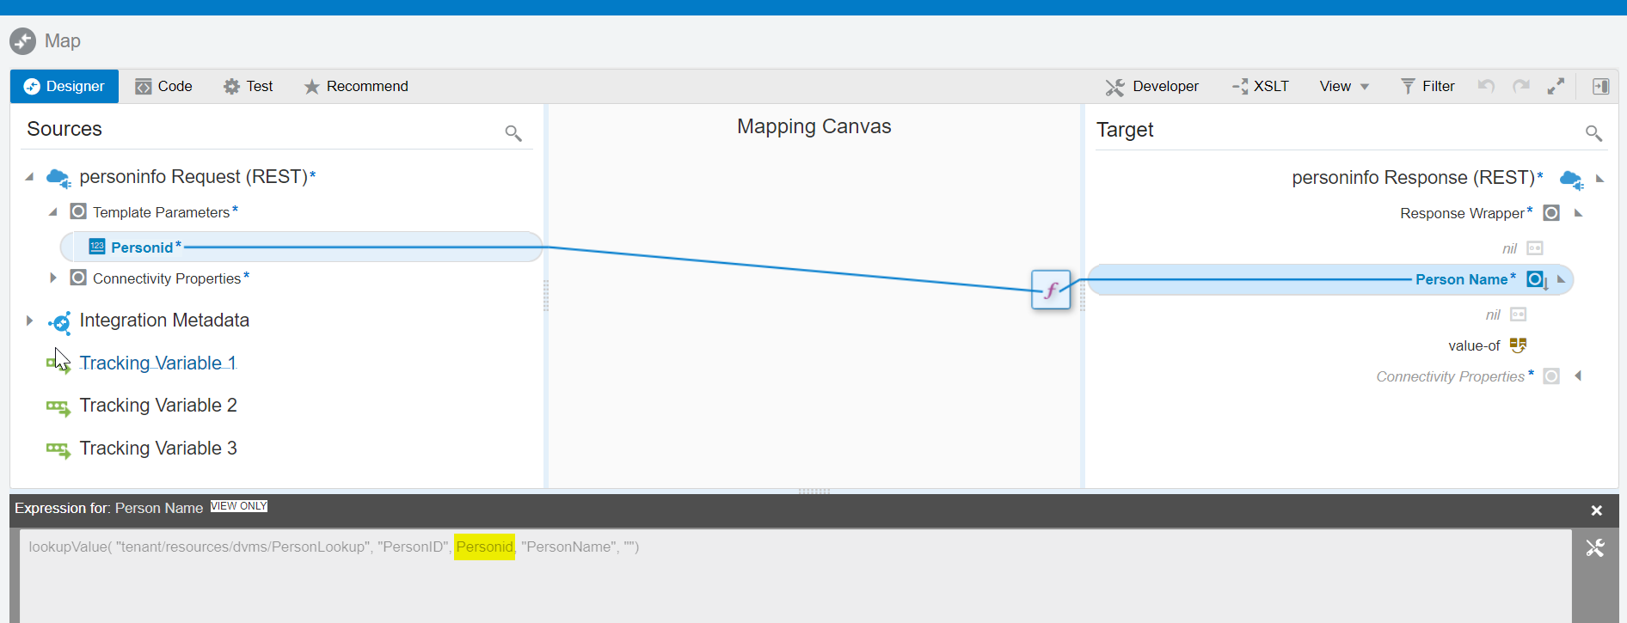Viewport: 1627px width, 623px height.
Task: Collapse the Template Parameters node
Action: 53,211
